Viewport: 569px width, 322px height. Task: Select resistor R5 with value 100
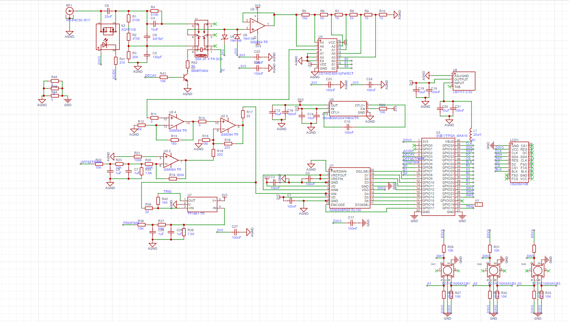pos(305,14)
